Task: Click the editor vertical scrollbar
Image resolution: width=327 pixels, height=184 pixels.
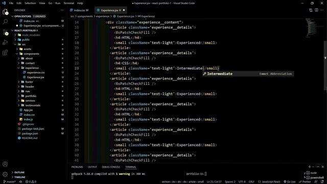Action: pos(325,66)
